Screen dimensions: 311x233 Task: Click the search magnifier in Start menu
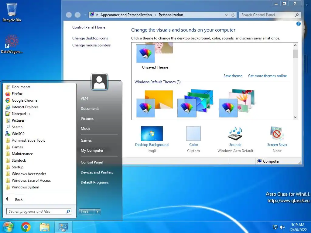coord(68,211)
